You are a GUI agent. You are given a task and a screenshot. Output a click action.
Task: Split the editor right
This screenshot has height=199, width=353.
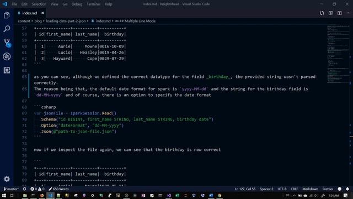pos(340,13)
